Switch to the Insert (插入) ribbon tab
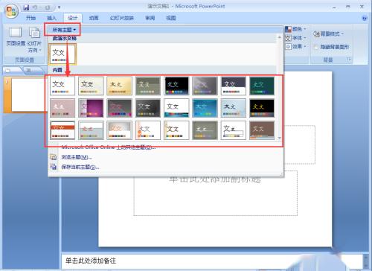The image size is (372, 271). (x=51, y=18)
